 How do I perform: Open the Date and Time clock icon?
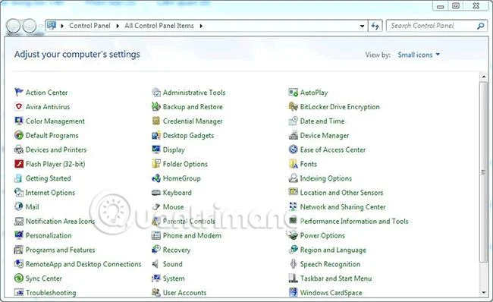point(294,121)
